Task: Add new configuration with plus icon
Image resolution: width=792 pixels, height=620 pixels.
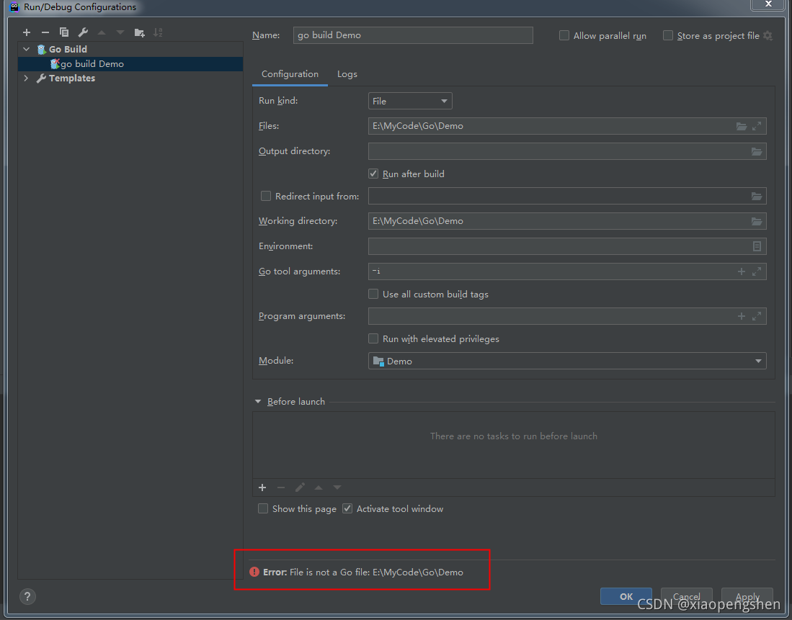Action: click(27, 32)
